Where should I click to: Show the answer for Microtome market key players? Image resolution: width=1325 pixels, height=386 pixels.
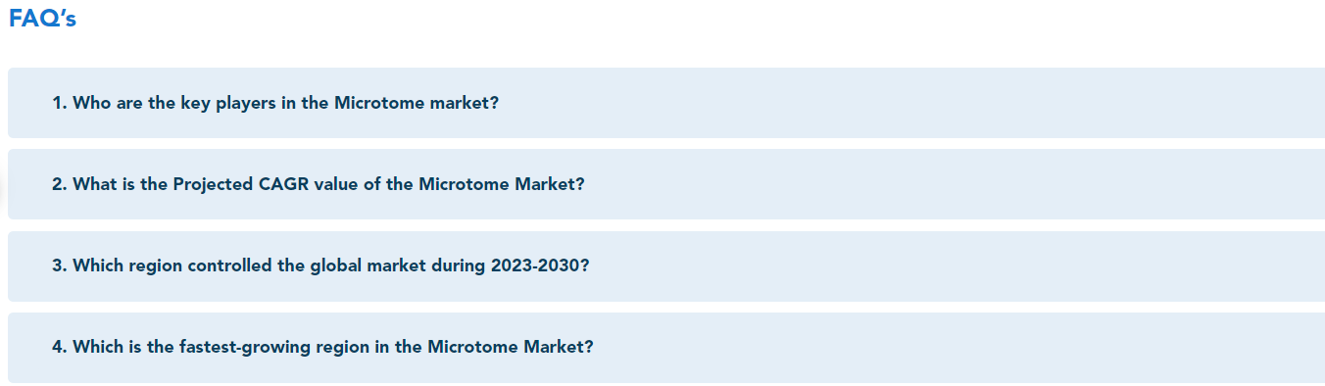666,103
